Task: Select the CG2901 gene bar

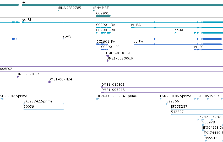Action: coord(104,16)
